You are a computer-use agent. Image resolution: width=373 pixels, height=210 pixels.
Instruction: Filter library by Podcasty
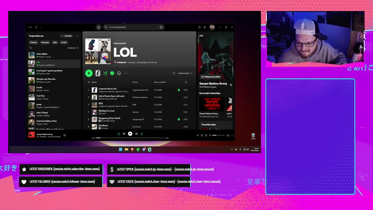coord(45,42)
